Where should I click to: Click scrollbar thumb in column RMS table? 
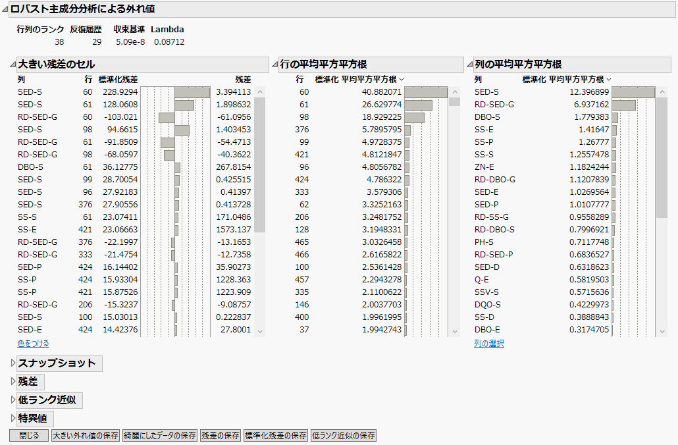click(x=662, y=158)
